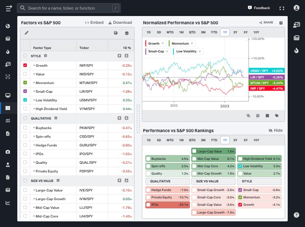Click the globe icon in left sidebar
Screen dimensions: 305x227
tap(8, 26)
